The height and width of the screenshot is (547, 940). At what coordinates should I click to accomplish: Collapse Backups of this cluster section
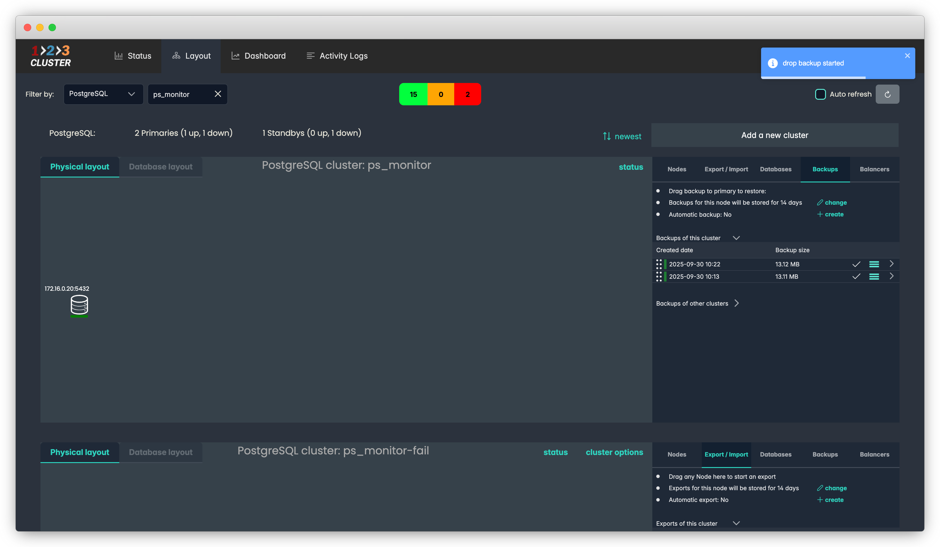(736, 238)
